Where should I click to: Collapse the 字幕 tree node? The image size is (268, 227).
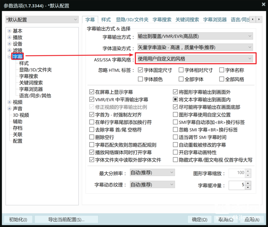(9, 57)
